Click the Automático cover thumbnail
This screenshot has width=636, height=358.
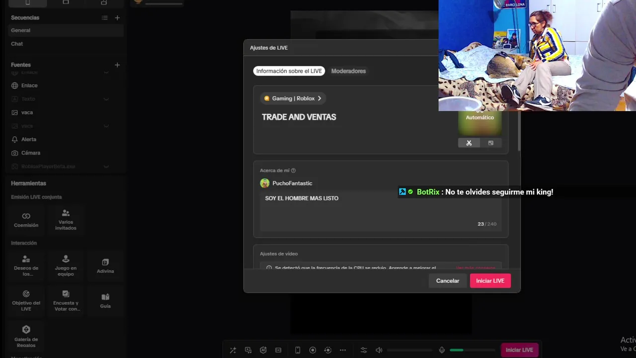click(x=479, y=123)
